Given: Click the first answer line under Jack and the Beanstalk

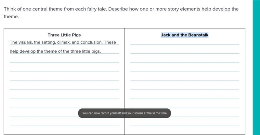Looking at the screenshot, I should pos(185,42).
